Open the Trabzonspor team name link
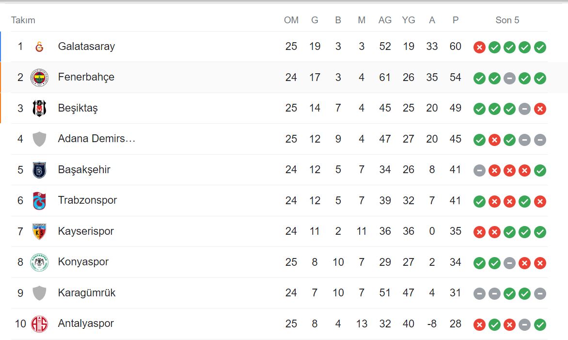Image resolution: width=568 pixels, height=340 pixels. pyautogui.click(x=87, y=200)
